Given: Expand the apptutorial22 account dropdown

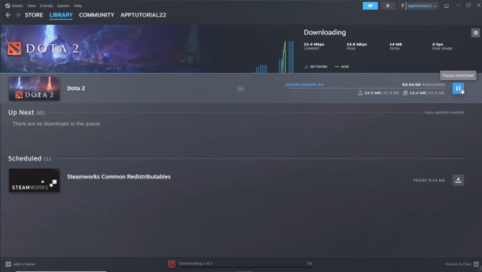Looking at the screenshot, I should point(422,6).
